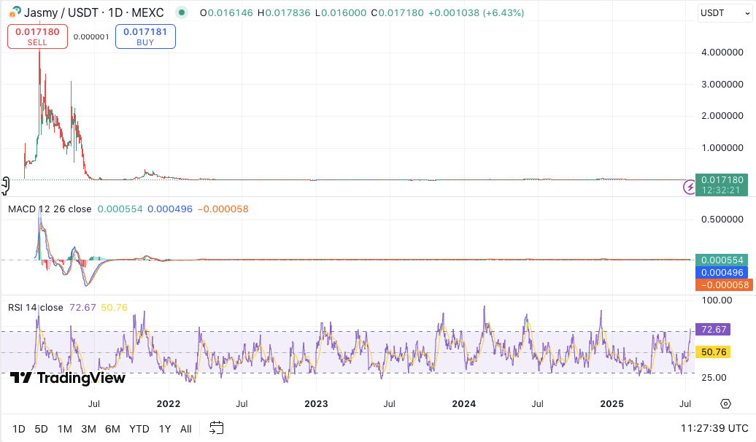The image size is (756, 442).
Task: Click the 2022 date axis label
Action: coord(169,404)
